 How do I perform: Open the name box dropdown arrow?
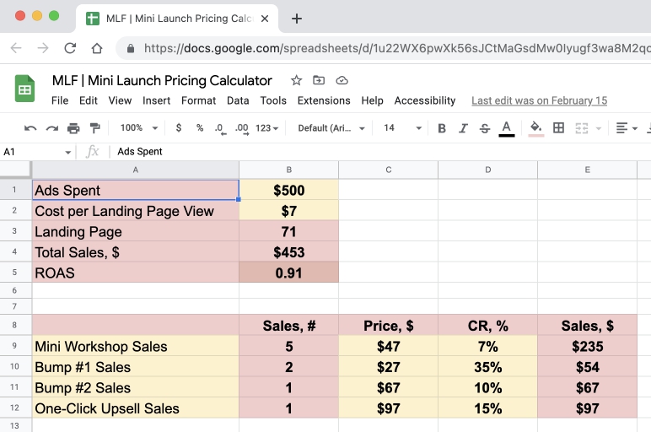click(68, 152)
